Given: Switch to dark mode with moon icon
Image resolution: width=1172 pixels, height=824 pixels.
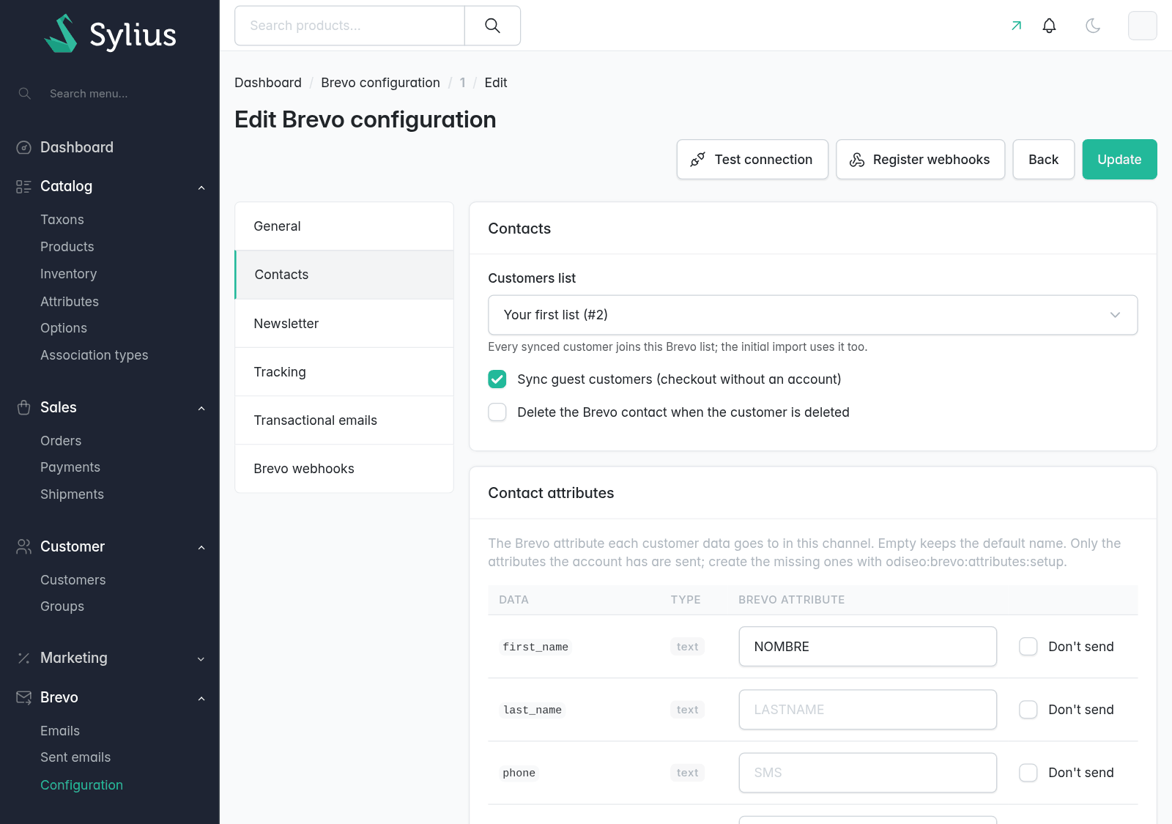Looking at the screenshot, I should tap(1093, 26).
